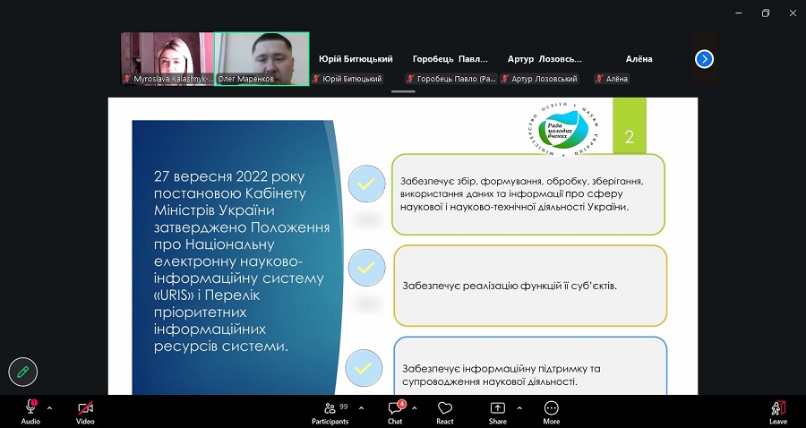This screenshot has width=806, height=428.
Task: Click Юрій Битюцький's participant tile
Action: click(356, 60)
